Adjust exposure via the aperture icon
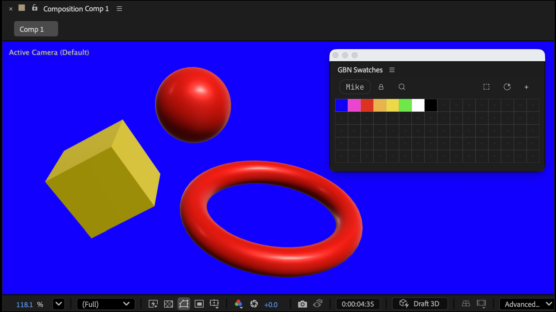 click(x=254, y=304)
